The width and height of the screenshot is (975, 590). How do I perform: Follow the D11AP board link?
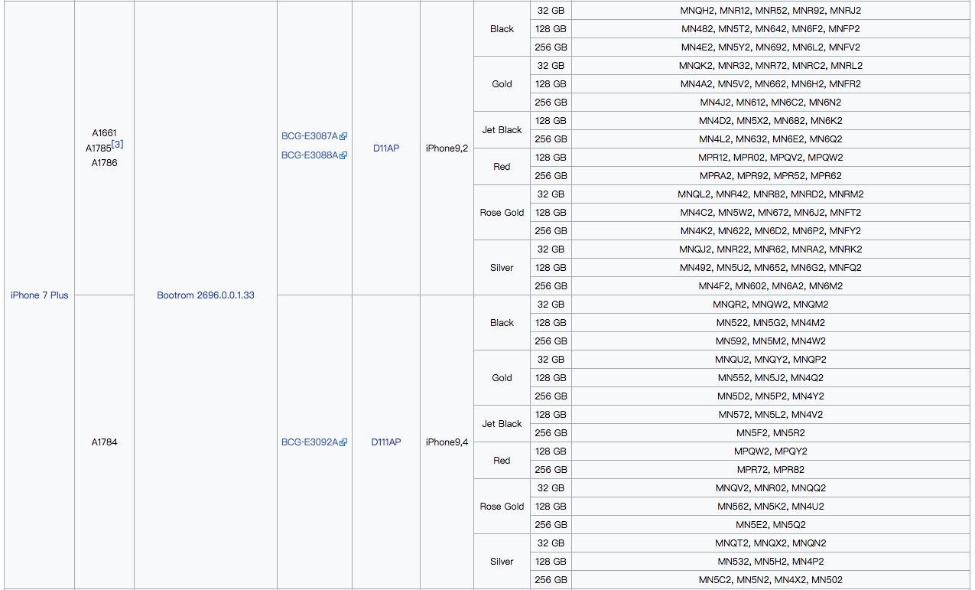click(386, 148)
